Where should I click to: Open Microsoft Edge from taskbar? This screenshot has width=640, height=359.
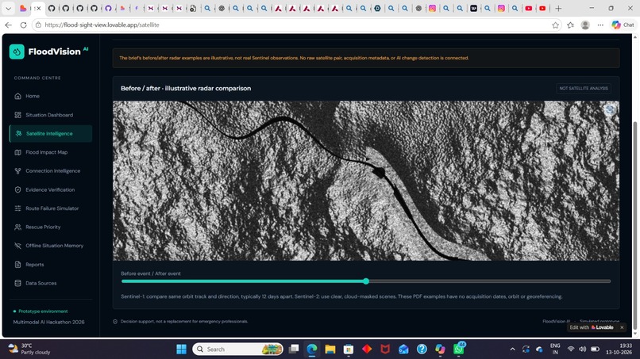(x=312, y=349)
